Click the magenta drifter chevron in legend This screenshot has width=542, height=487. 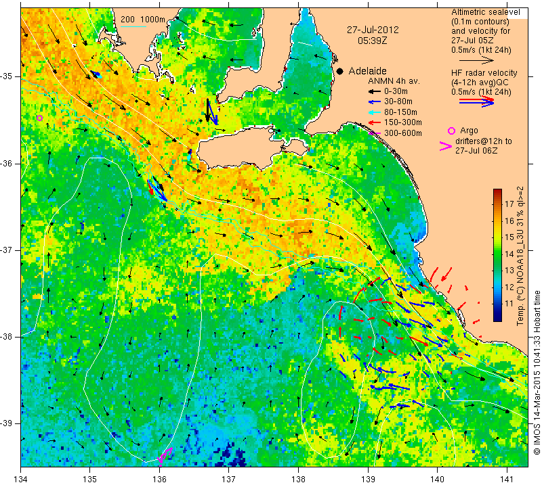(x=445, y=146)
